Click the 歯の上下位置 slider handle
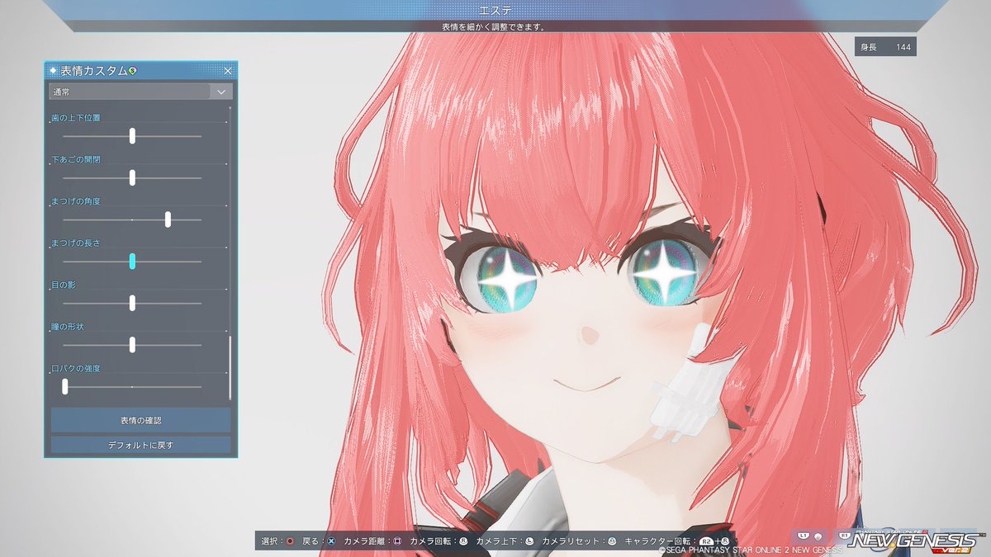The width and height of the screenshot is (991, 557). [x=132, y=136]
